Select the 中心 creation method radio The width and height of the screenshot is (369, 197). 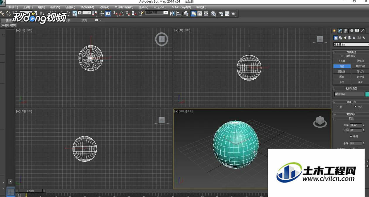click(x=356, y=107)
